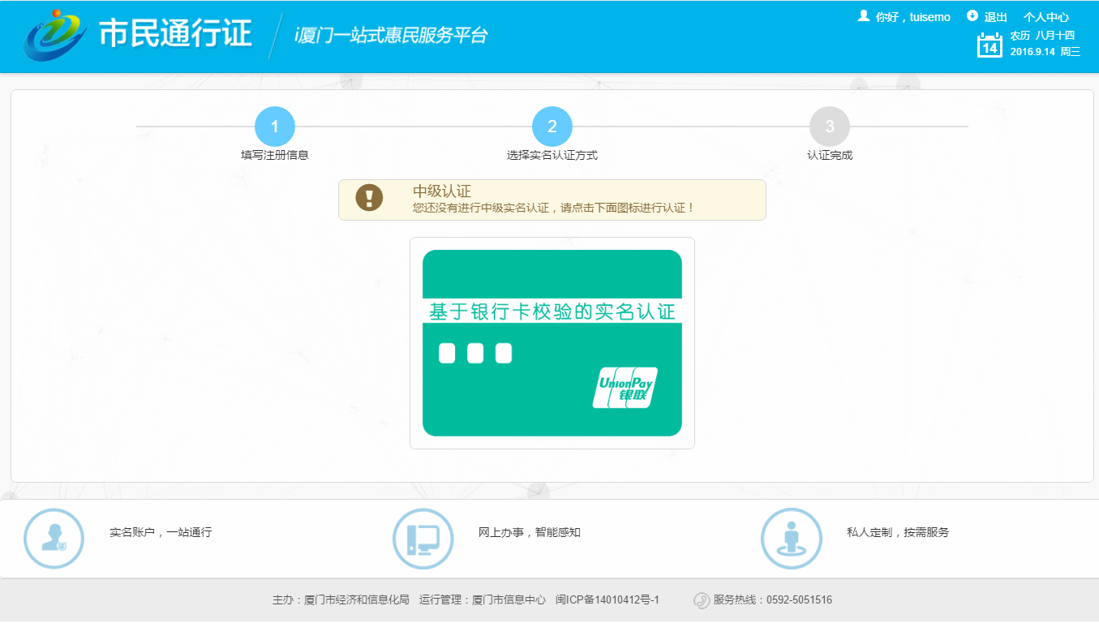Screen dimensions: 1099x623
Task: Click the username tuisemo greeting
Action: (913, 17)
